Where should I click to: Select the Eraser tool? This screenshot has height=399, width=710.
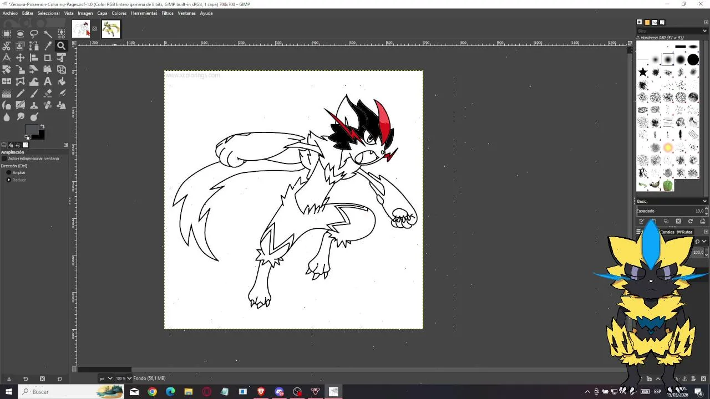[x=48, y=94]
